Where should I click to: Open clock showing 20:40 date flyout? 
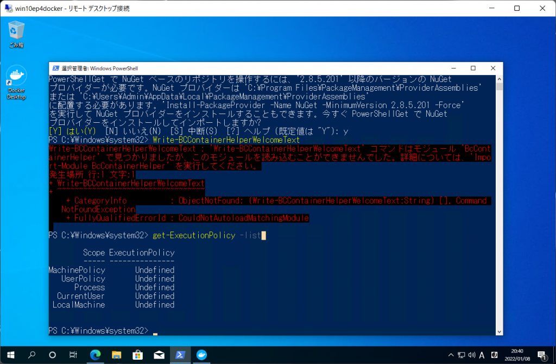point(517,355)
